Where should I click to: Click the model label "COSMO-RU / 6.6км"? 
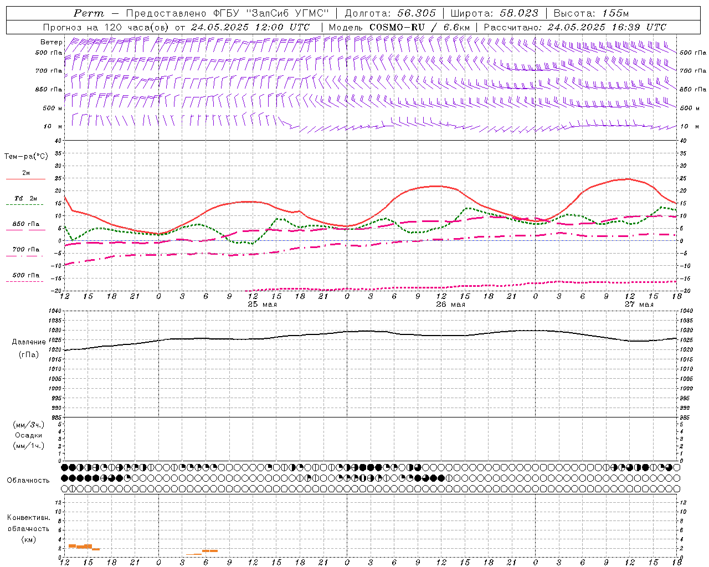coord(419,27)
